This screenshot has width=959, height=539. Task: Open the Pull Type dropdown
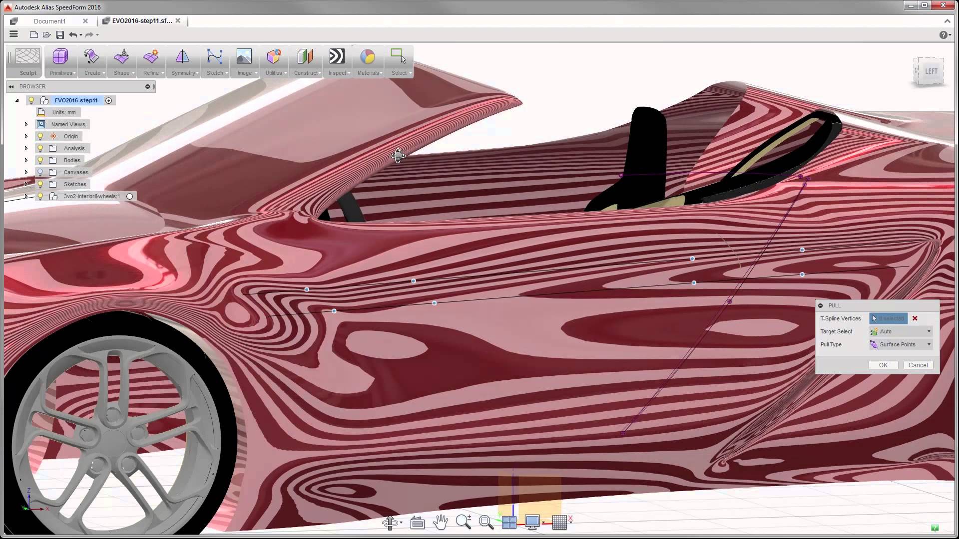coord(901,344)
